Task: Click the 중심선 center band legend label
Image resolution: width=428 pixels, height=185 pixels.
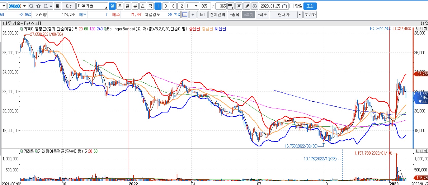Action: click(x=207, y=29)
